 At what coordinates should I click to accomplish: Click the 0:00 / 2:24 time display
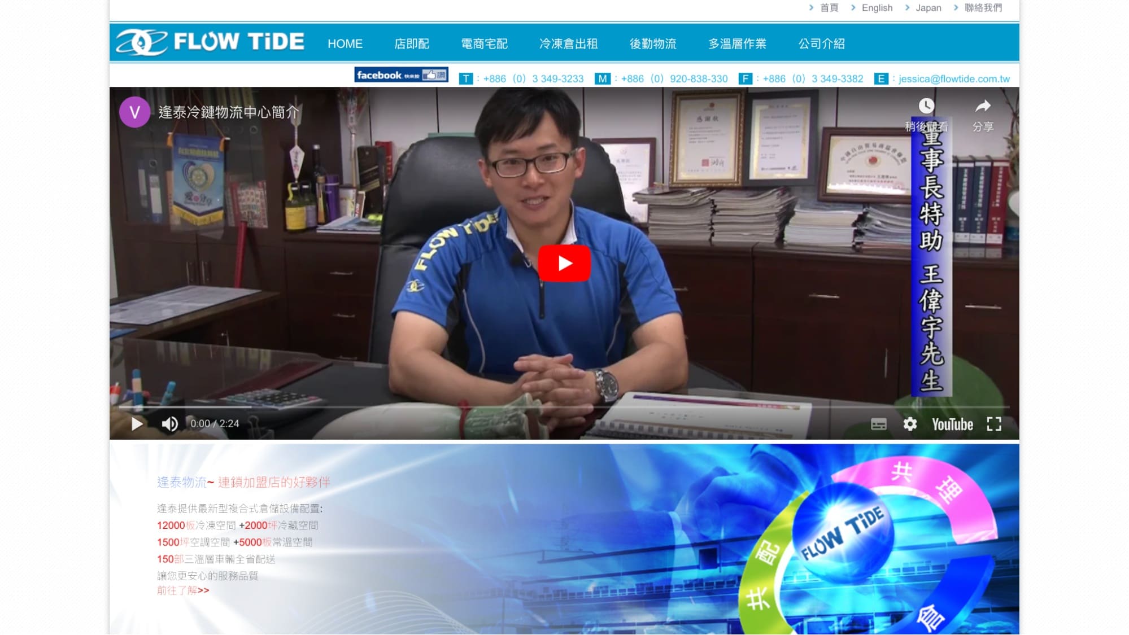(x=215, y=423)
